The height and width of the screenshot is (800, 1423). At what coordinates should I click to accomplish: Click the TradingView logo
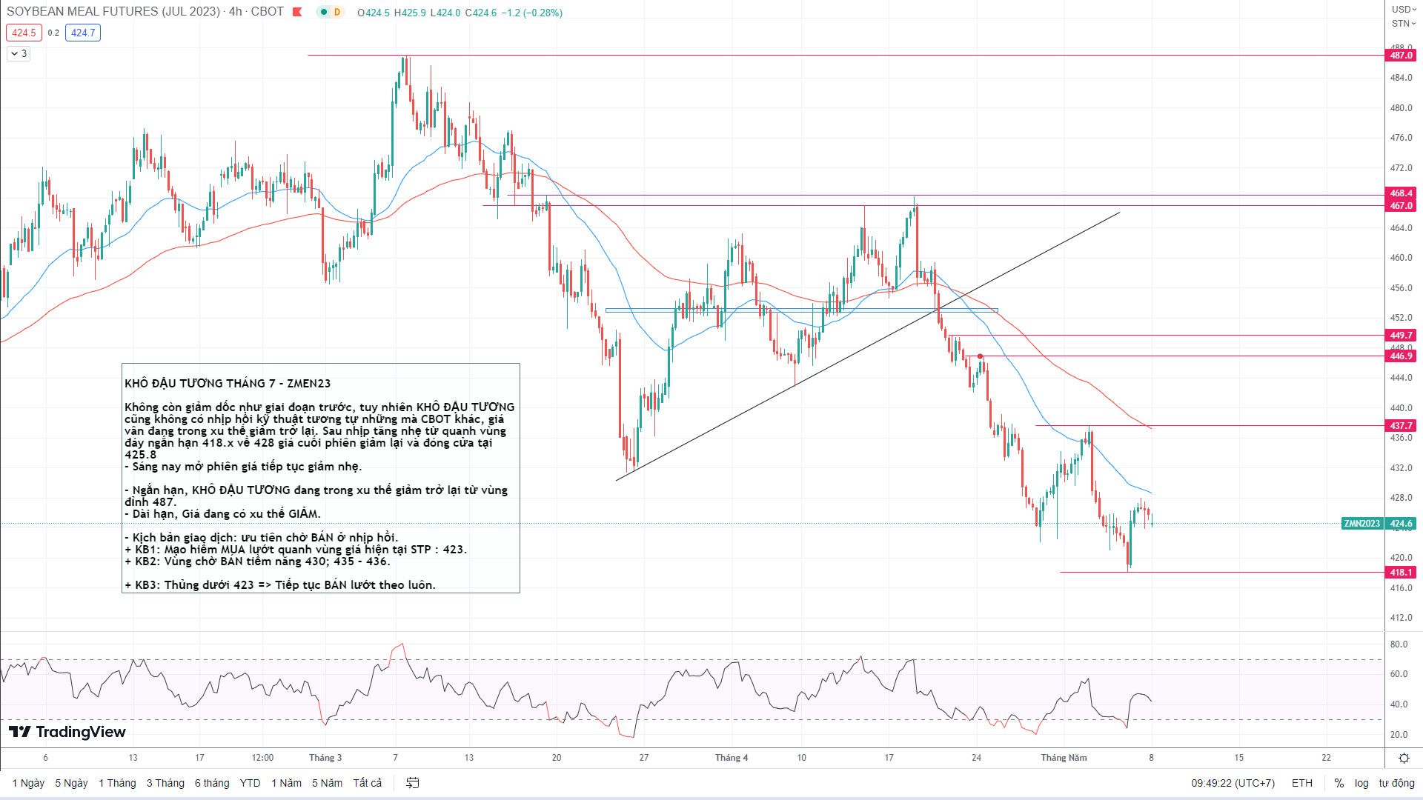67,732
